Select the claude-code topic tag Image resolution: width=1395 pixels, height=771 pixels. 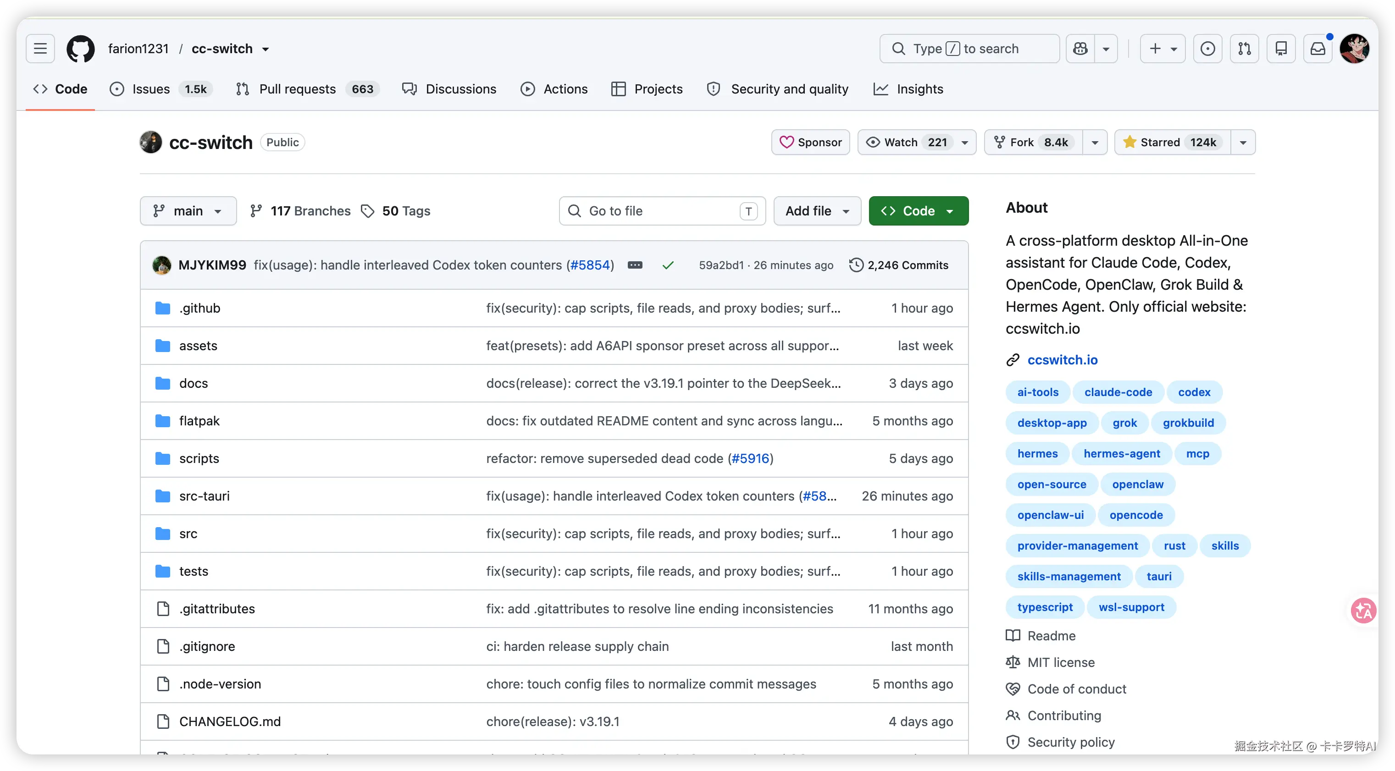(1118, 392)
